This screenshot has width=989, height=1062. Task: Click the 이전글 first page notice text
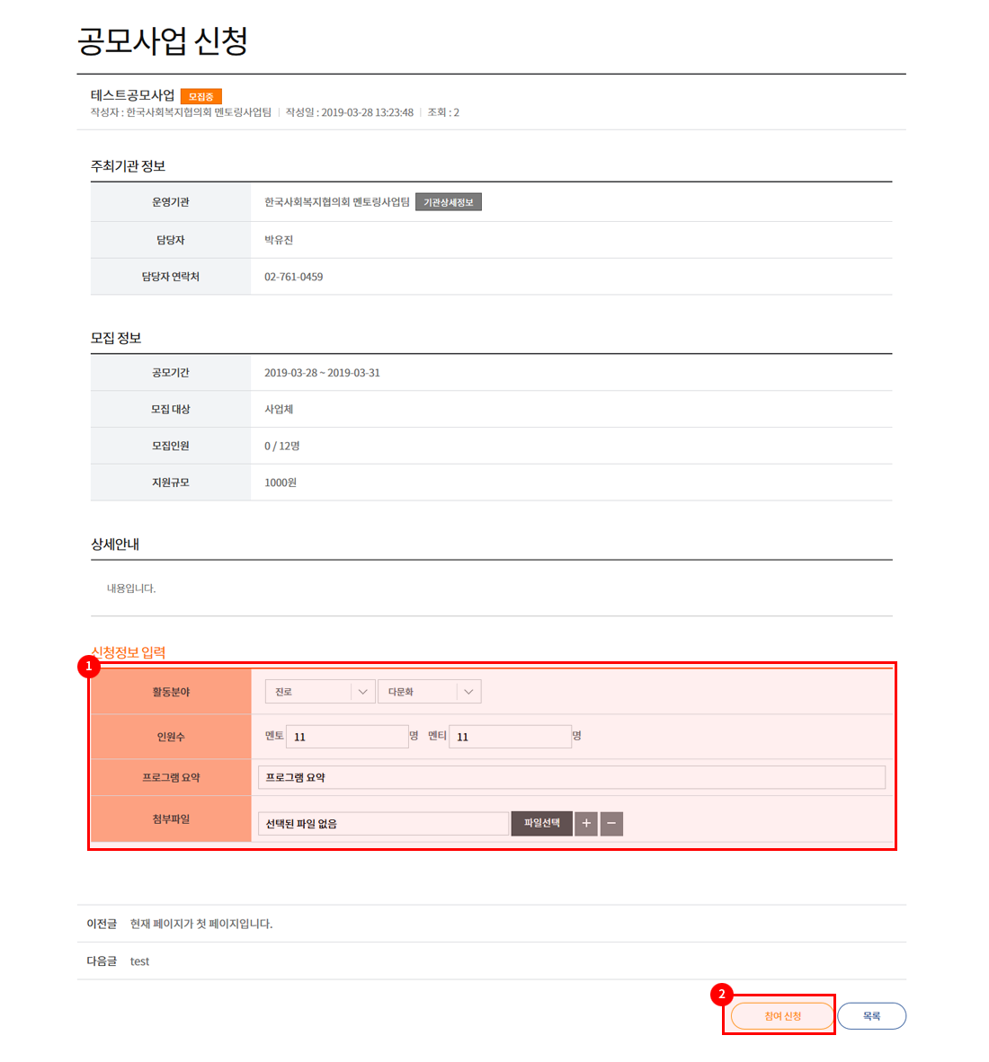(x=200, y=924)
